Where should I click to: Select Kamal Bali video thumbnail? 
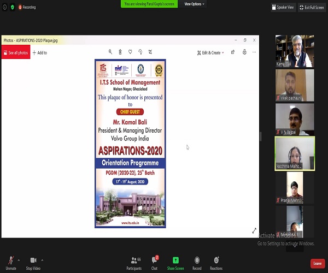tap(295, 51)
